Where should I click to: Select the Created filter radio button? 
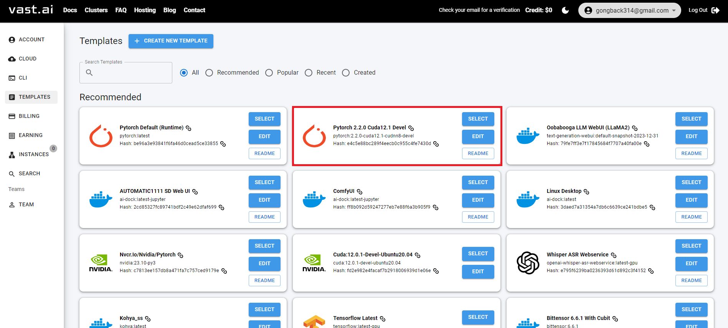(346, 73)
